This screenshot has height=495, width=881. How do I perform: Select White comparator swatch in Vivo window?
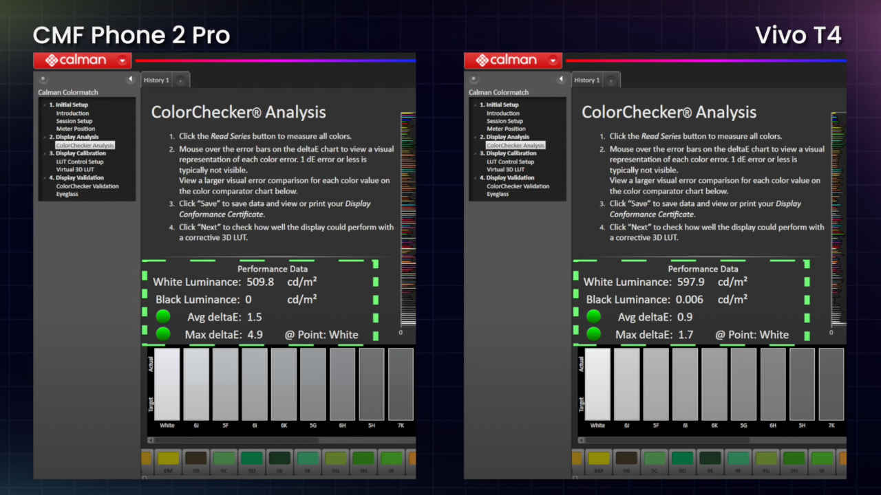click(x=597, y=384)
